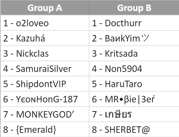Click the Nickclas cell
Image resolution: width=179 pixels, height=137 pixels.
click(45, 53)
